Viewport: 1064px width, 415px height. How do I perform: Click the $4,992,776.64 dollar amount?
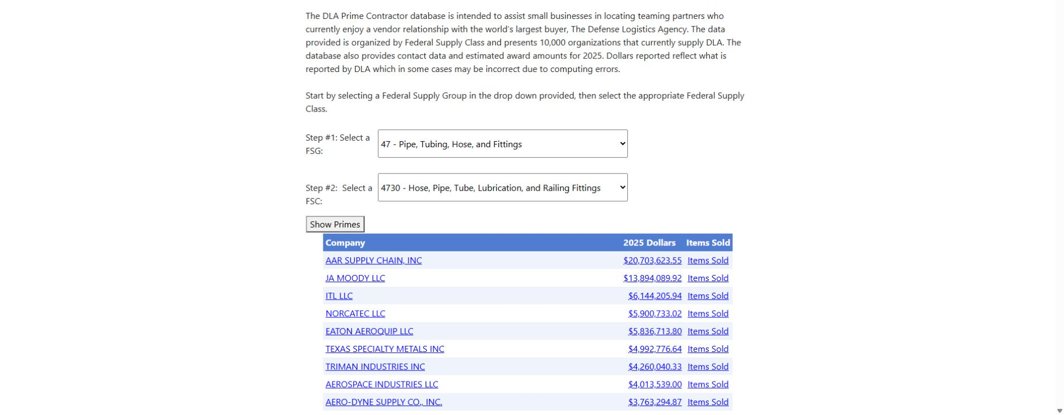pos(655,349)
